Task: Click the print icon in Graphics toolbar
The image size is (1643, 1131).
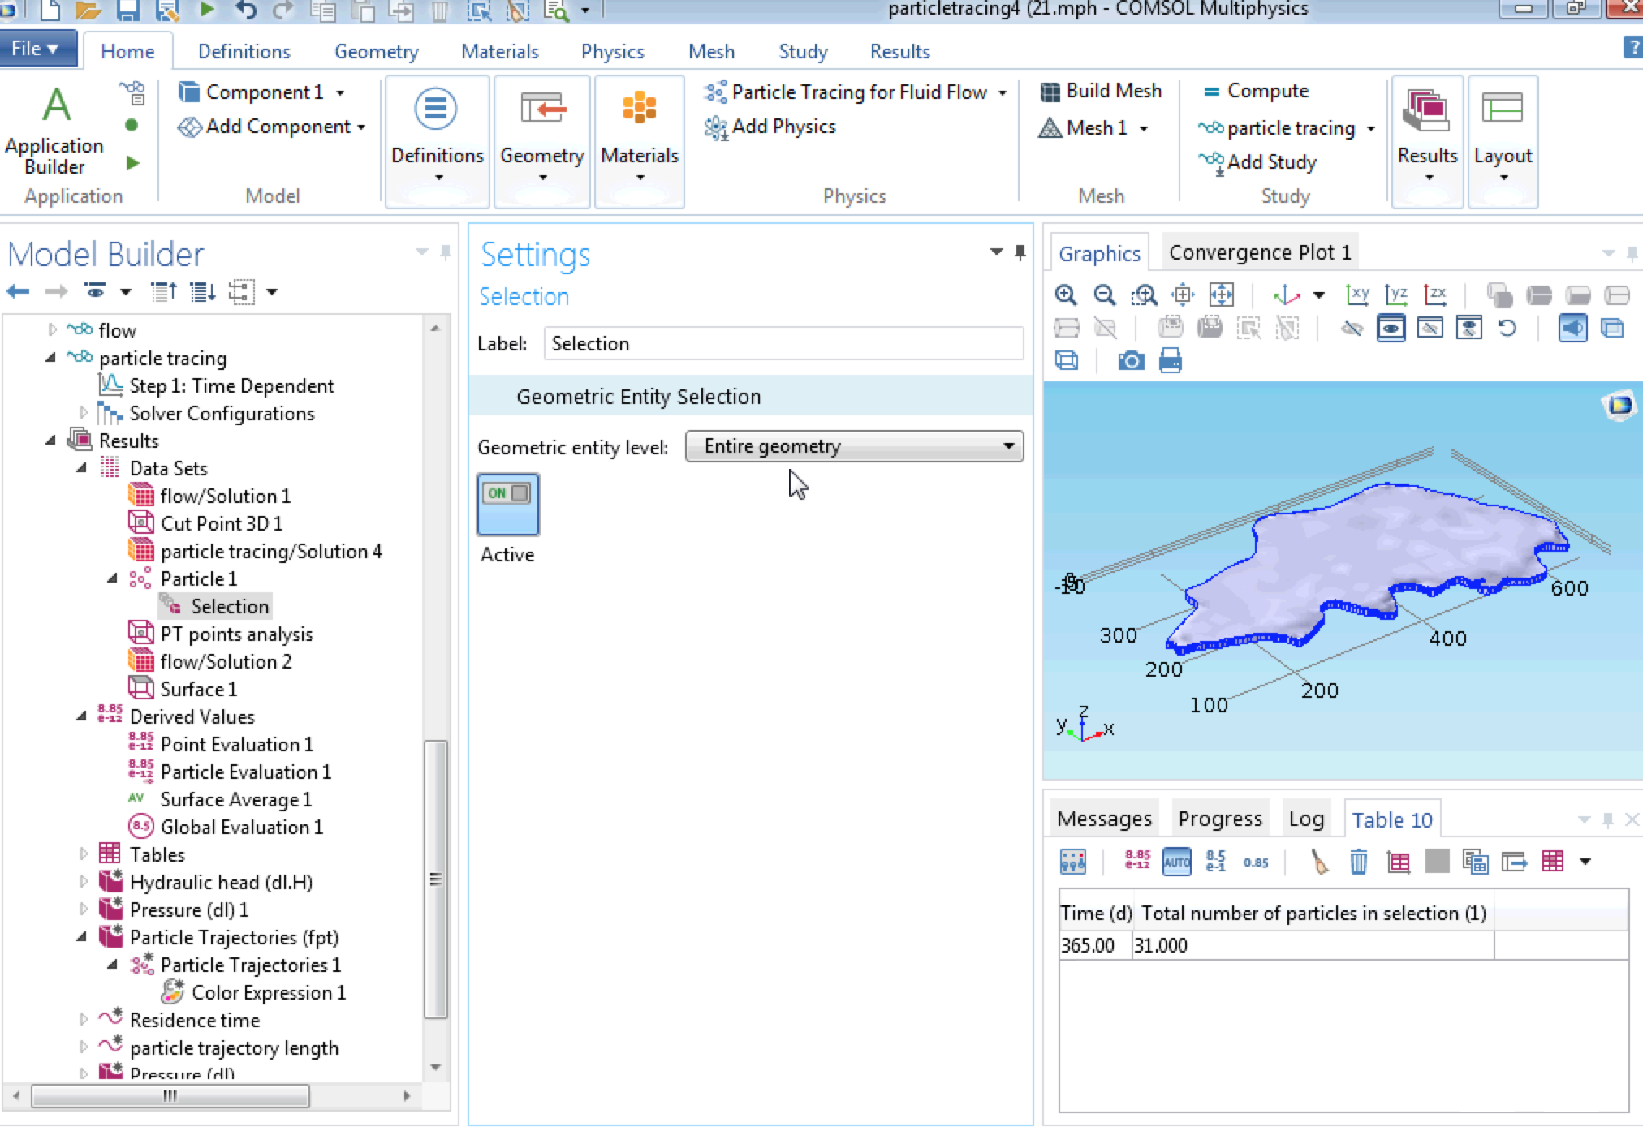Action: point(1170,361)
